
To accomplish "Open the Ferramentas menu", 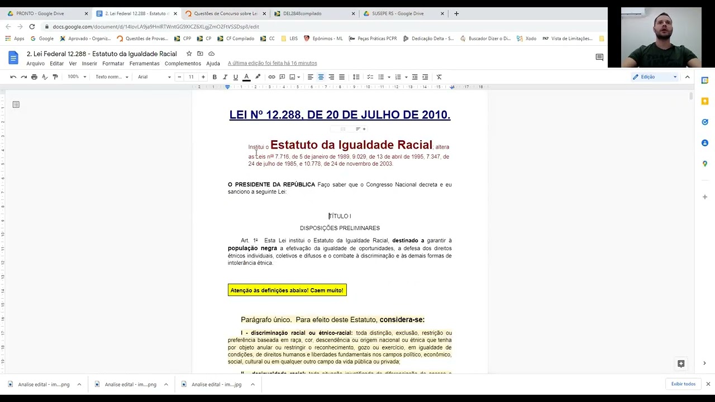I will (x=145, y=64).
